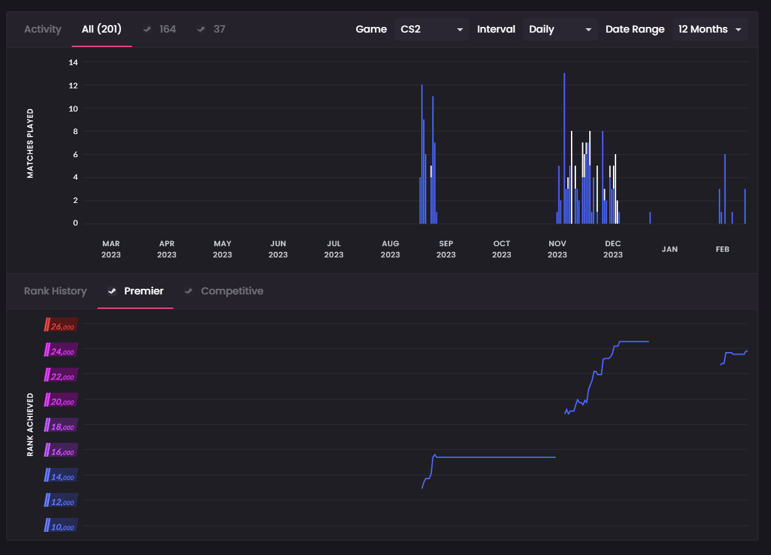
Task: Click the SEP 2023 axis label
Action: (446, 249)
